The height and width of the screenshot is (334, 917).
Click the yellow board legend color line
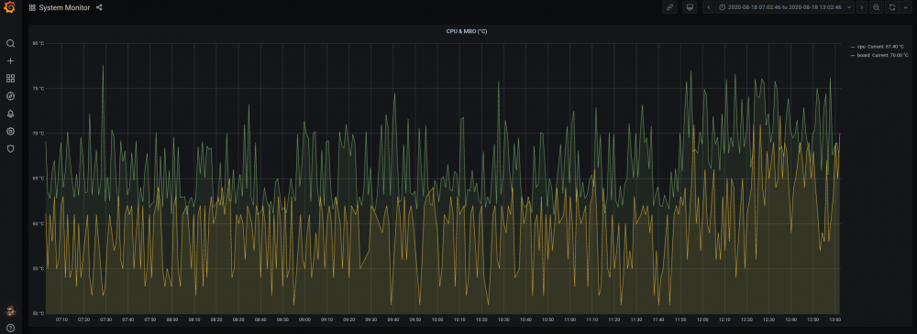(x=853, y=55)
